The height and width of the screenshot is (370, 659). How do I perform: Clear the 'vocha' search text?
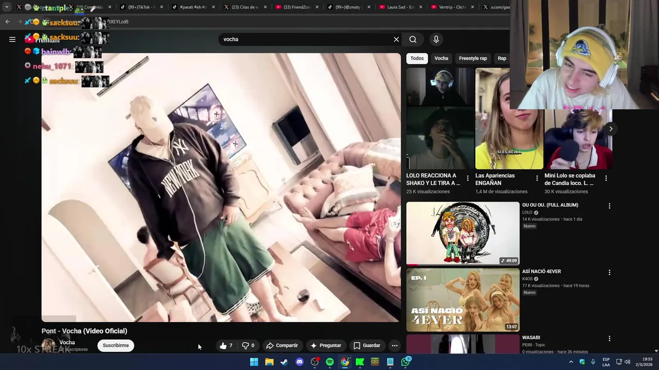(x=396, y=39)
